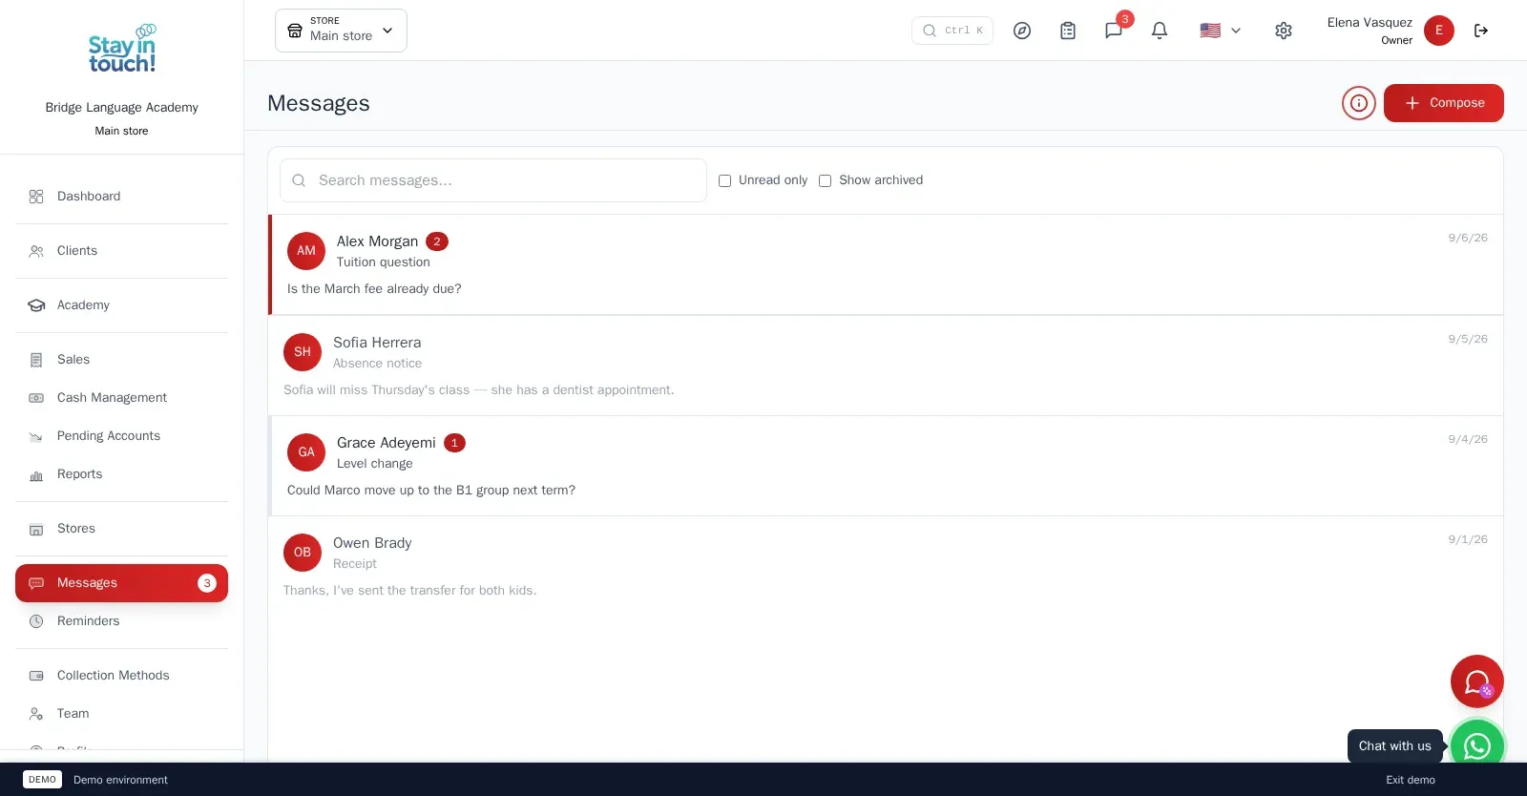
Task: Click Elena Vasquez's E avatar
Action: pos(1439,31)
